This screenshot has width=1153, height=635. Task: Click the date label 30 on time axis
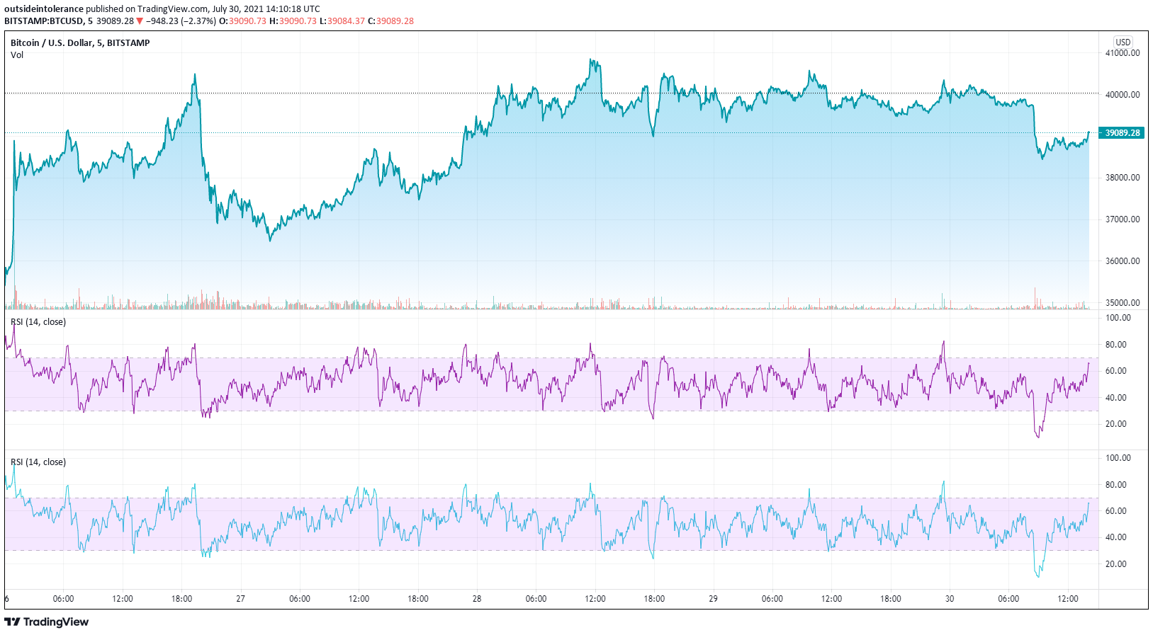950,599
